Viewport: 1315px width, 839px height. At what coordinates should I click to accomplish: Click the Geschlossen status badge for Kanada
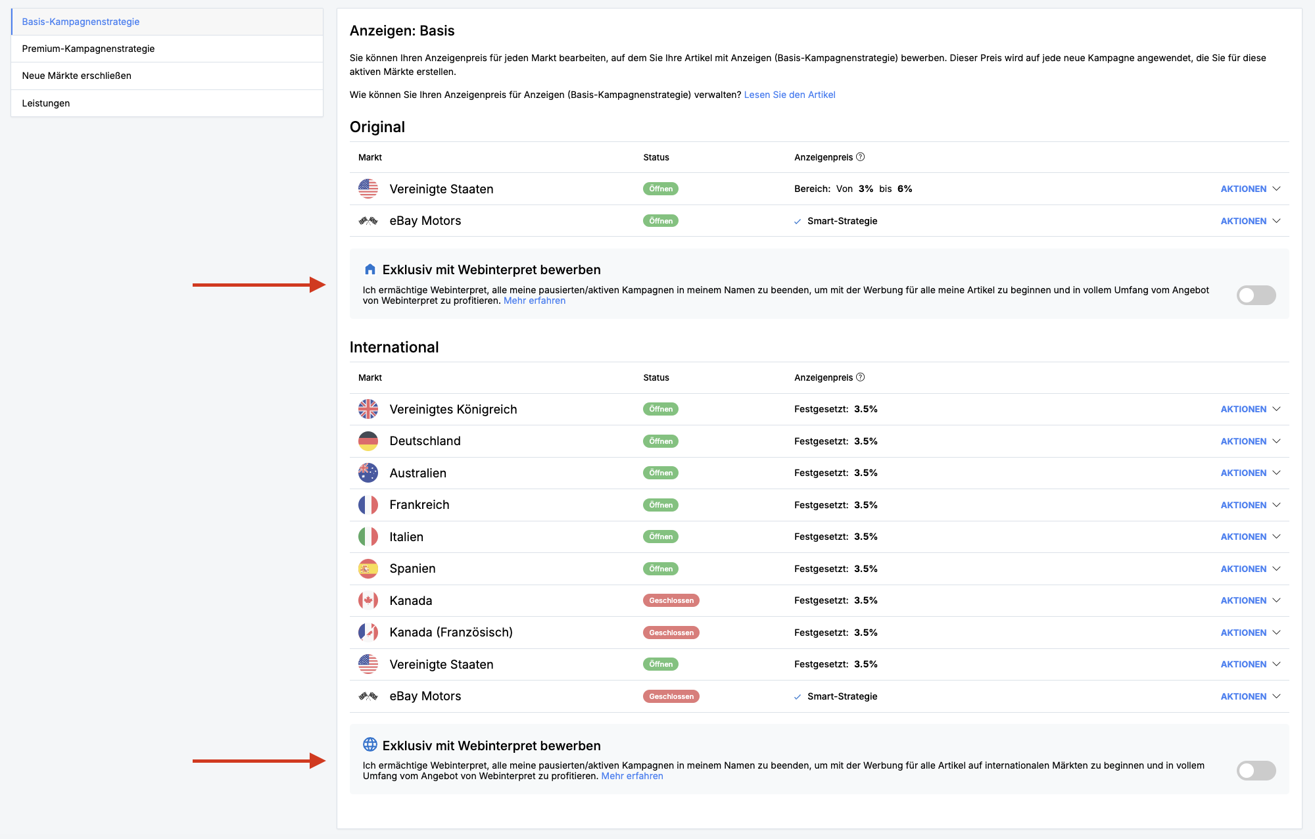point(671,600)
